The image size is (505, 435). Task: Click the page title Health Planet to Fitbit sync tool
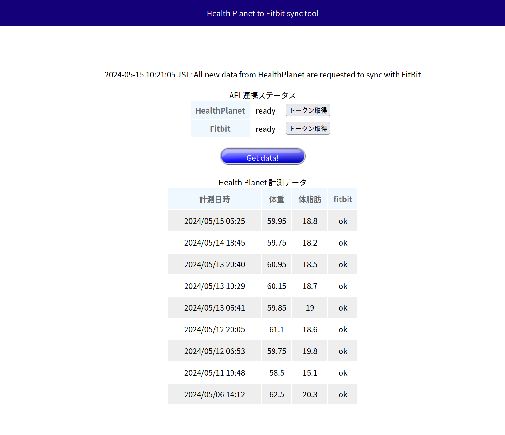click(x=263, y=13)
